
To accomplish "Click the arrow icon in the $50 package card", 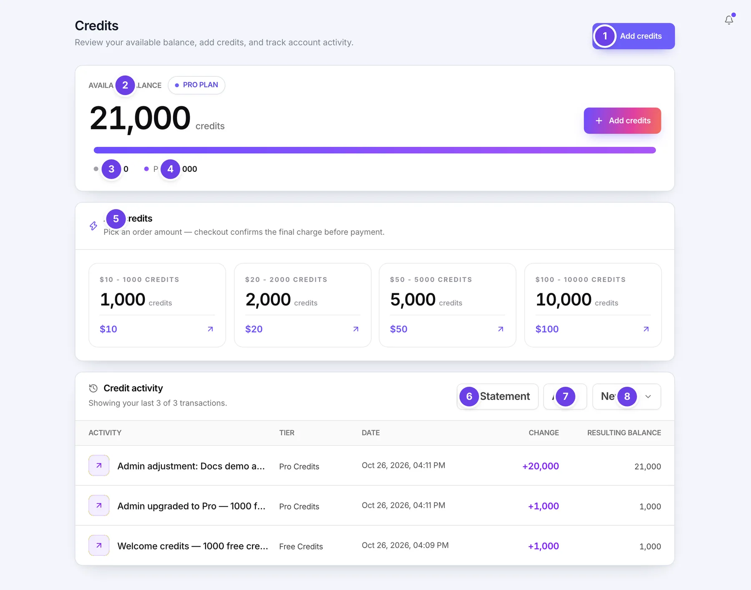I will 501,329.
